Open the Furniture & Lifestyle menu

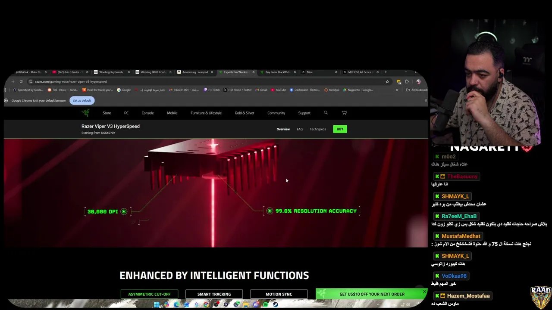(206, 113)
